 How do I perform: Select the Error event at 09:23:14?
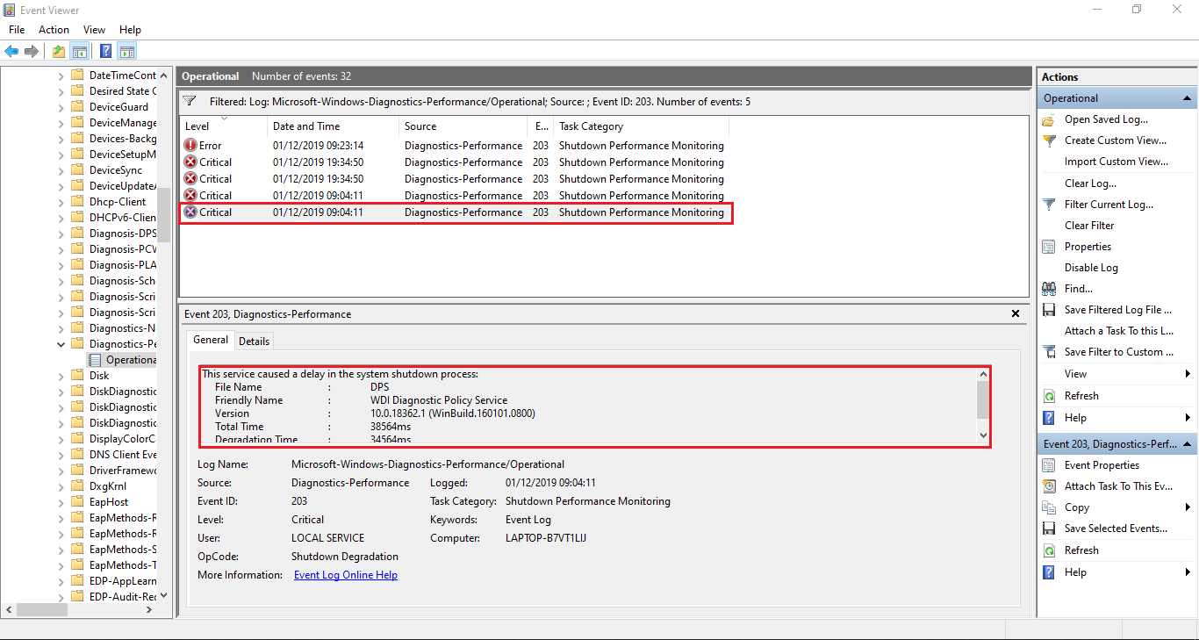456,146
